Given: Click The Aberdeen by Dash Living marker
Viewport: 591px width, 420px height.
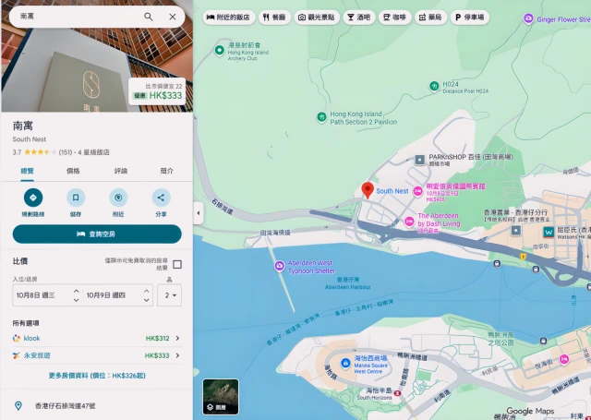Looking at the screenshot, I should [x=409, y=222].
